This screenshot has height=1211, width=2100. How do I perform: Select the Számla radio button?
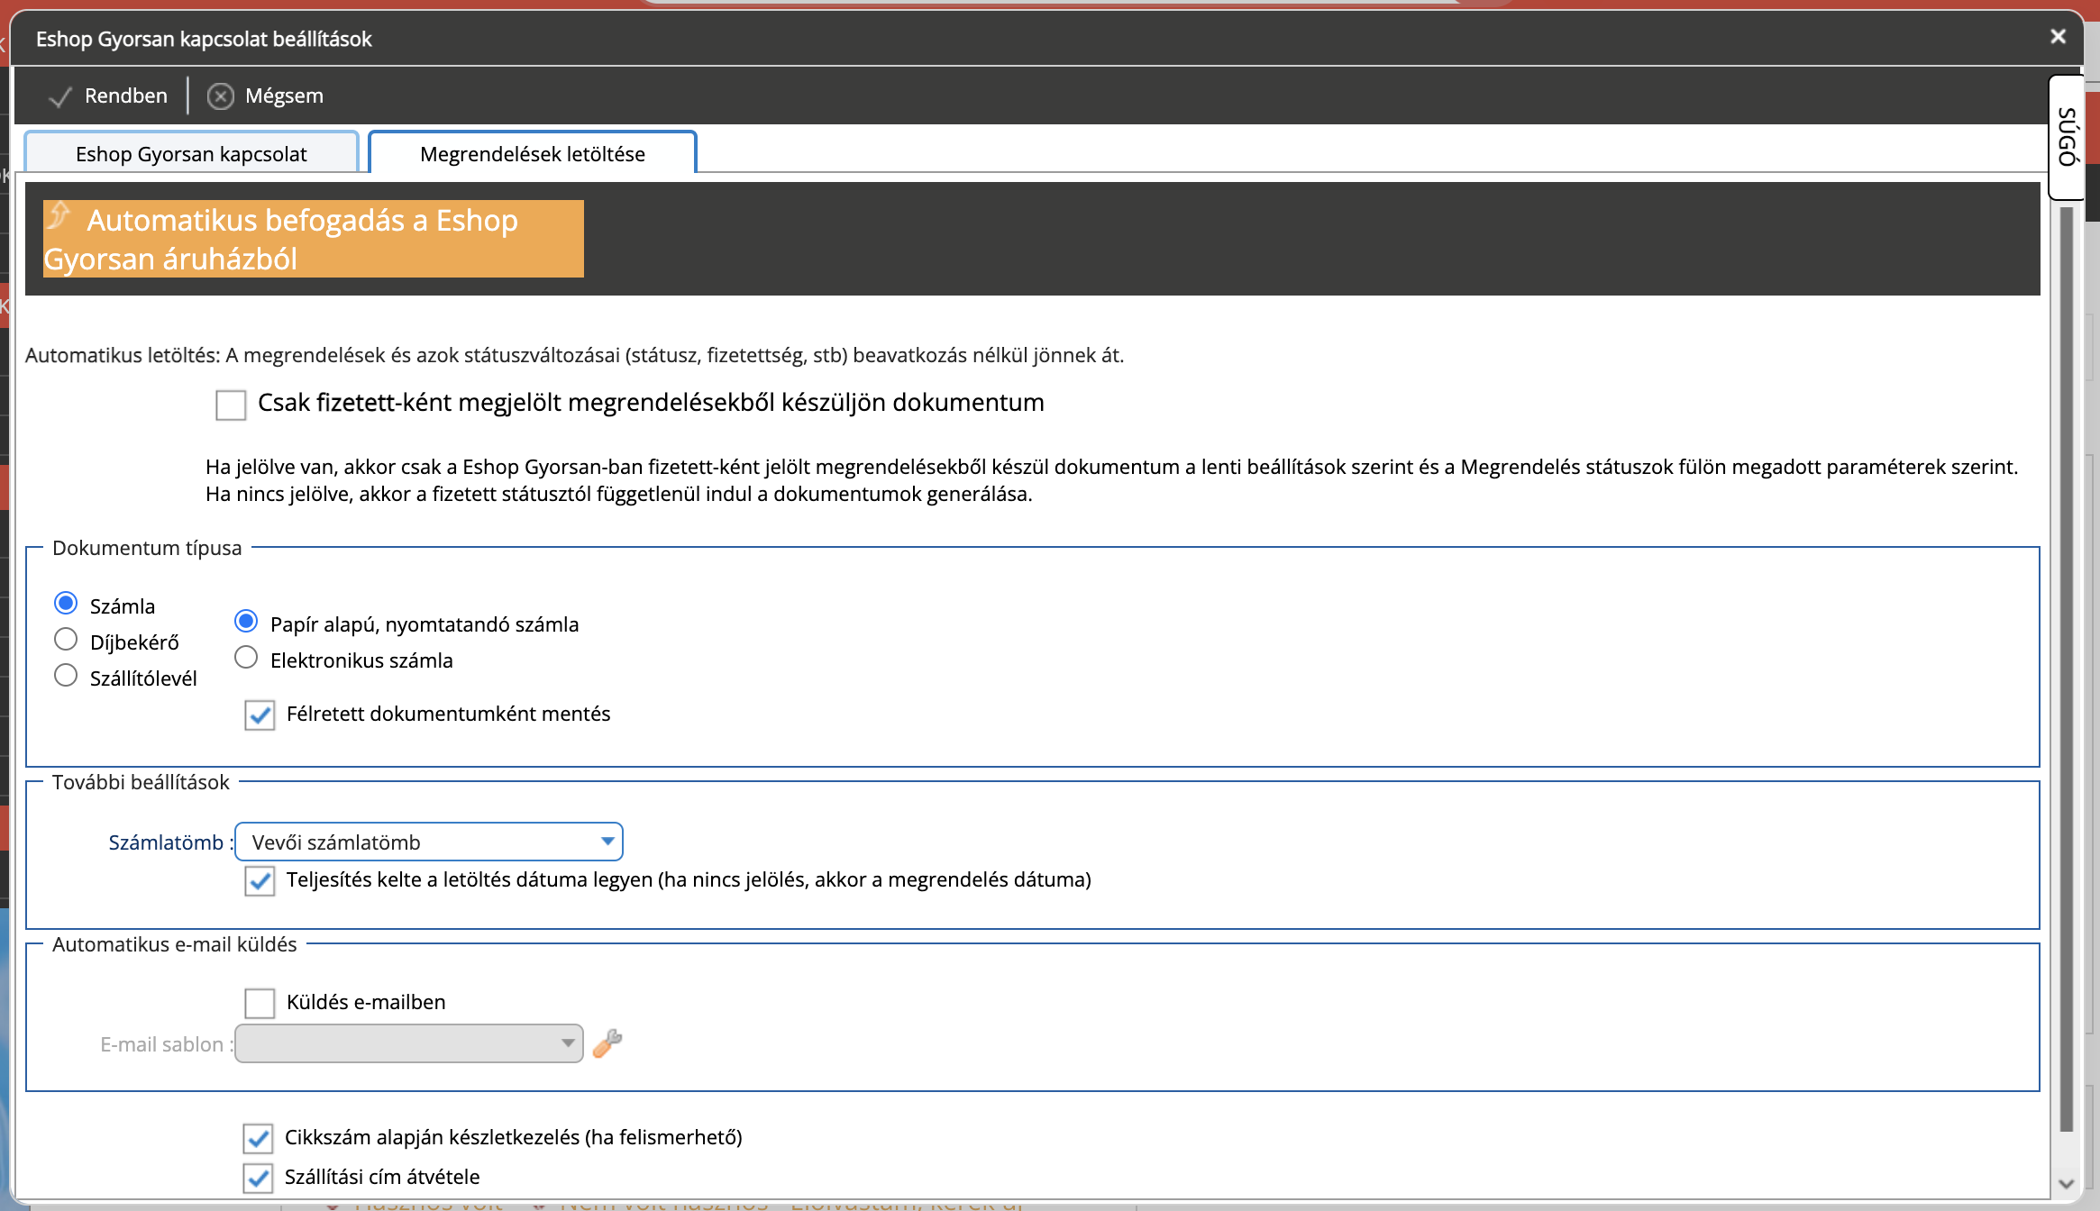tap(66, 603)
